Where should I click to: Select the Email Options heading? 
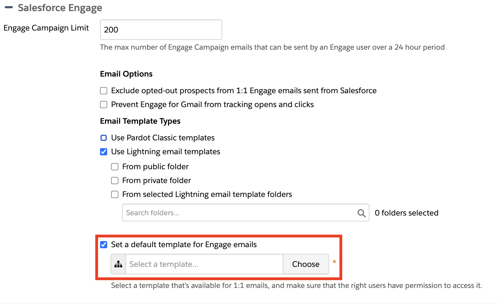coord(126,74)
